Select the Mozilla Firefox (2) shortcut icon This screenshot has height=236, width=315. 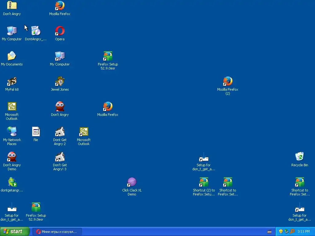(228, 81)
